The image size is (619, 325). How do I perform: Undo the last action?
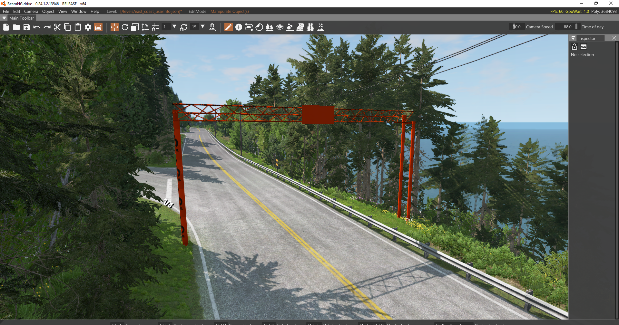37,27
